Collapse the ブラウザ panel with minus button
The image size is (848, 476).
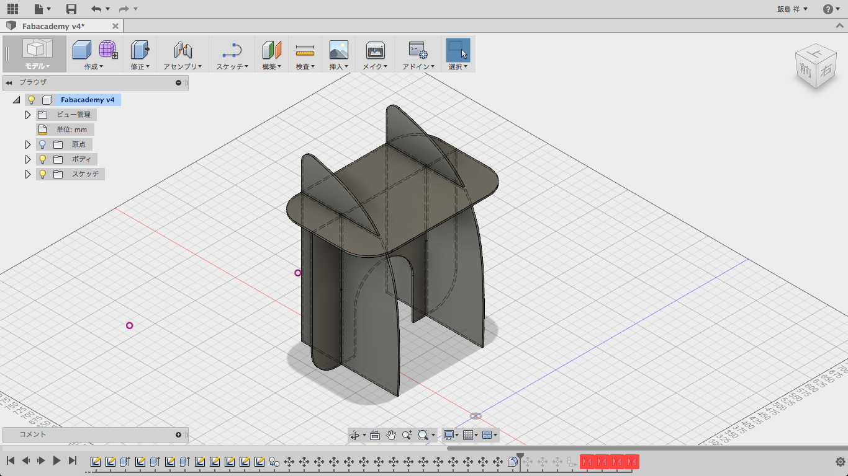[x=178, y=82]
